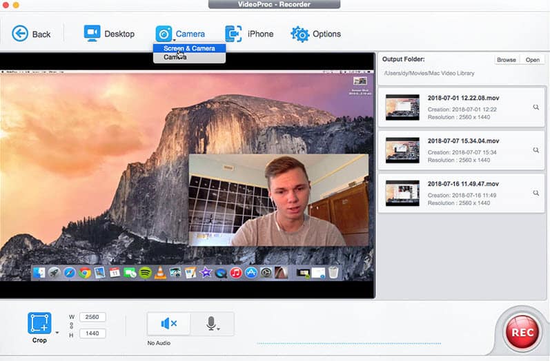The width and height of the screenshot is (550, 361).
Task: Open the Options gear icon
Action: 299,33
